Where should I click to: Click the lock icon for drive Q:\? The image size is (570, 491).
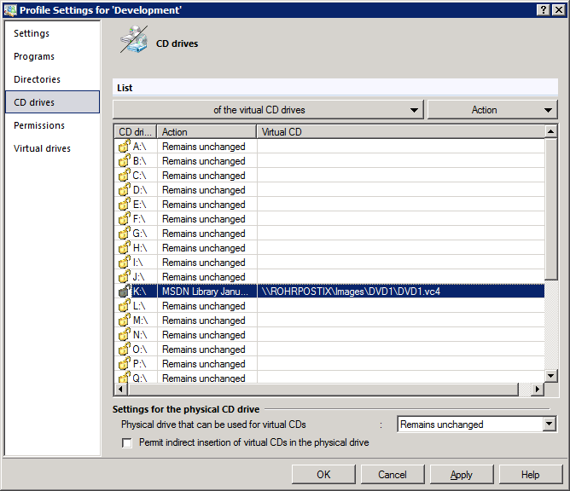click(x=124, y=378)
